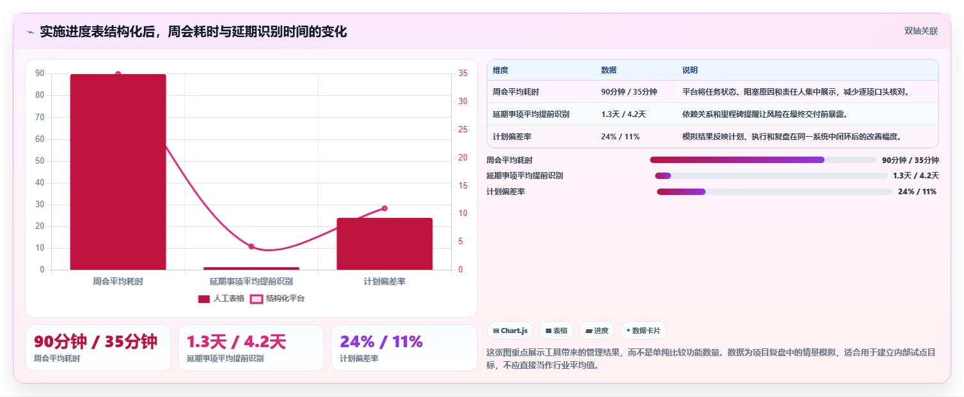Click the short 延期事项平均提前识别 bar
This screenshot has height=397, width=964.
tap(251, 269)
